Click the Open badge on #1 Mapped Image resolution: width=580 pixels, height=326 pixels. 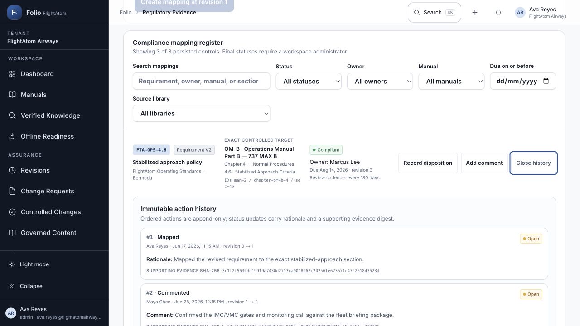531,239
